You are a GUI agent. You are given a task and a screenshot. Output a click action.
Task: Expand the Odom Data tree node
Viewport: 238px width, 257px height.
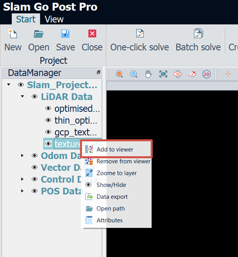tap(22, 155)
